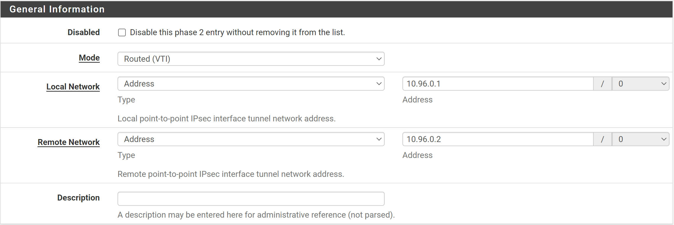Click the Local Network address field 10.96.0.1

coord(497,84)
